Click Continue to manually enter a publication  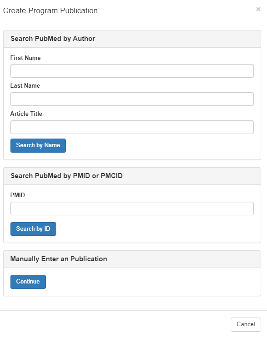pyautogui.click(x=28, y=282)
